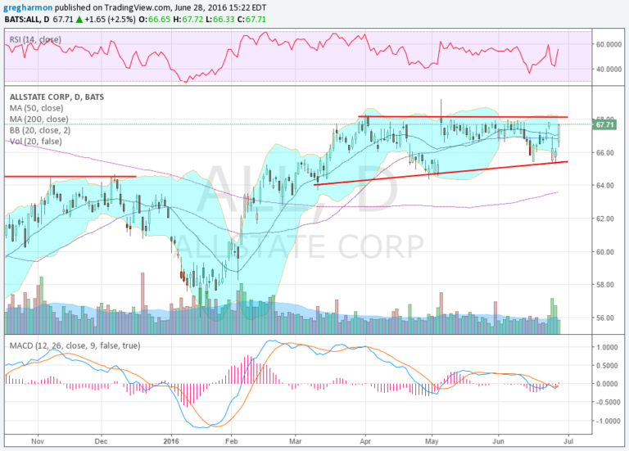629x451 pixels.
Task: Click the 0.0000 level on the MACD scale
Action: 607,384
